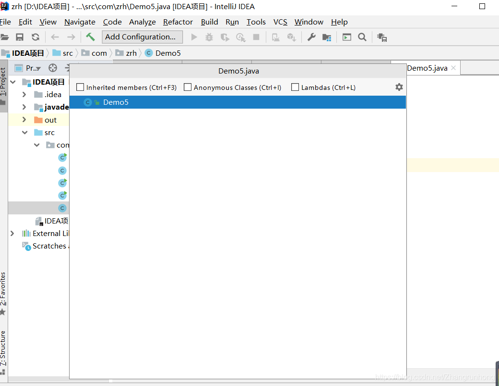Open the Run menu
This screenshot has height=386, width=499.
[x=232, y=22]
